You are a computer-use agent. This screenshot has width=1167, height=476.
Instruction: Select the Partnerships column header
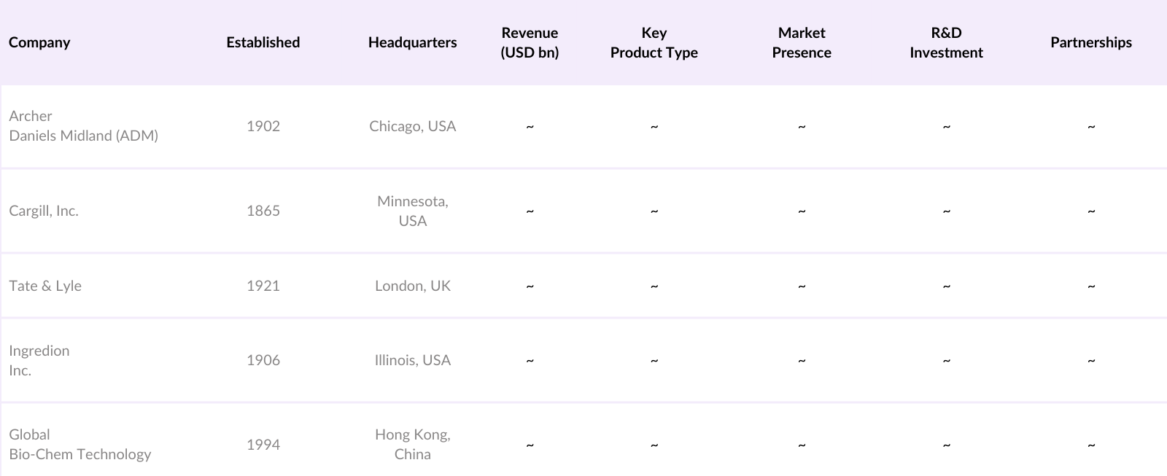1090,42
